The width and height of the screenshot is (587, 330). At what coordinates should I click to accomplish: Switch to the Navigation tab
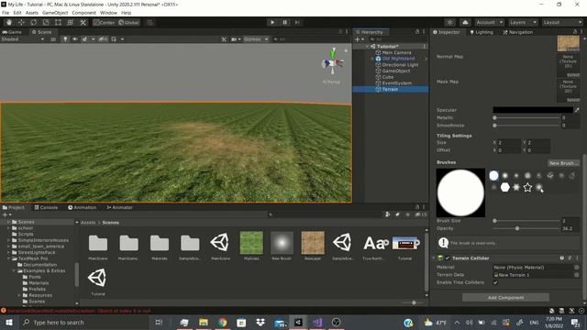coord(517,32)
